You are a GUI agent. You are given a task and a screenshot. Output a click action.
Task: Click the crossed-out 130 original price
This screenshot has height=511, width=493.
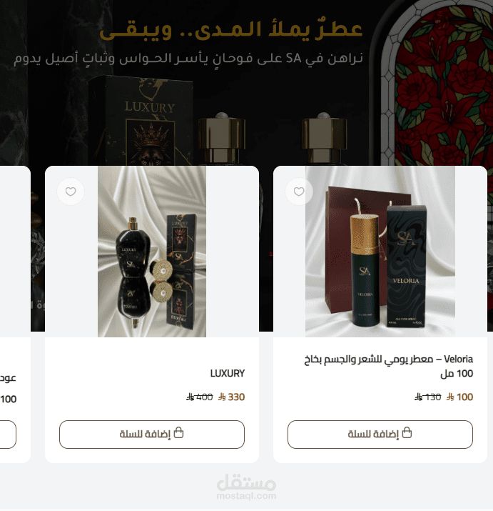pyautogui.click(x=428, y=397)
